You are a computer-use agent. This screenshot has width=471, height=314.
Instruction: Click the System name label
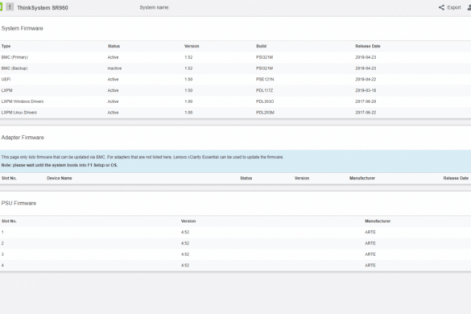(x=155, y=7)
